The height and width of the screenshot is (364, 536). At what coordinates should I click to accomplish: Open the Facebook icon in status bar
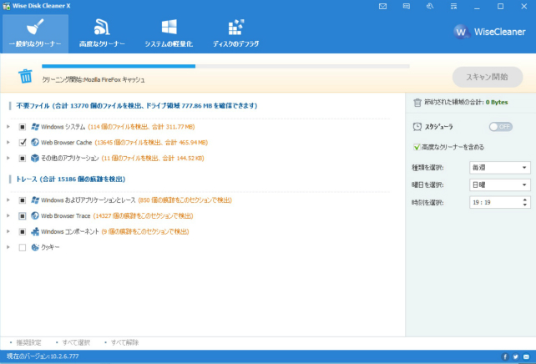(505, 356)
